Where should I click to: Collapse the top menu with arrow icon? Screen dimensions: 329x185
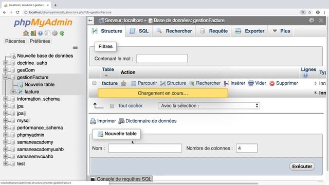click(x=321, y=21)
